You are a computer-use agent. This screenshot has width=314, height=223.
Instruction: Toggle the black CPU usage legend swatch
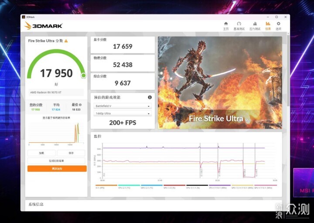(x=197, y=185)
